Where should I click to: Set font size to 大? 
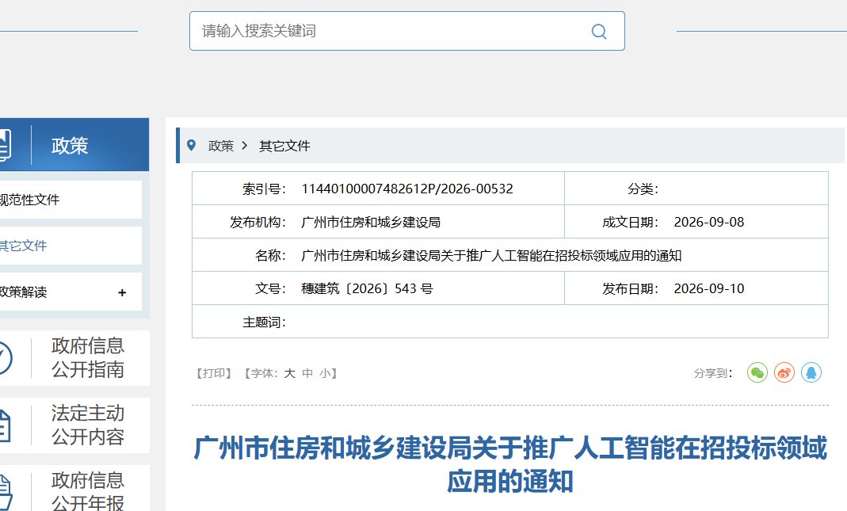tap(289, 373)
